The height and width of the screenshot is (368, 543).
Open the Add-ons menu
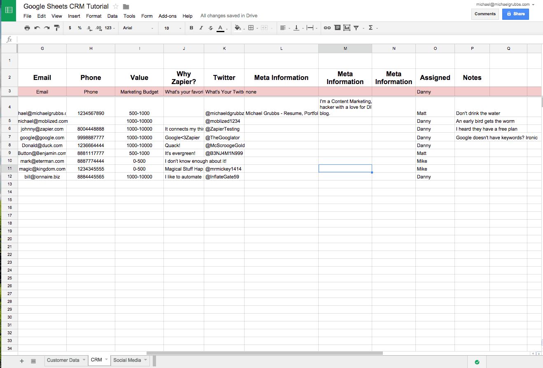(x=168, y=16)
